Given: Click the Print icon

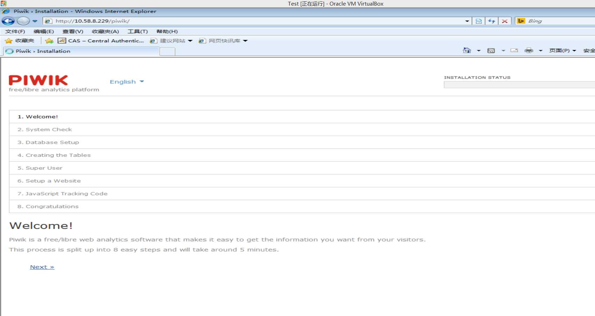Looking at the screenshot, I should click(529, 51).
